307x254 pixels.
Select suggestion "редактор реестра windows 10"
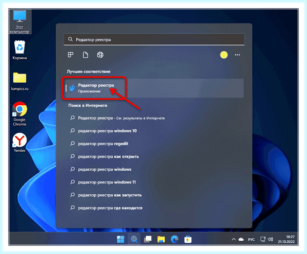click(107, 131)
